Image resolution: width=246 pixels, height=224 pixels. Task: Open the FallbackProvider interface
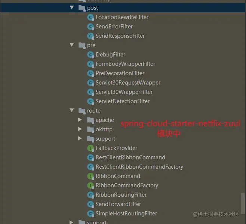116,148
